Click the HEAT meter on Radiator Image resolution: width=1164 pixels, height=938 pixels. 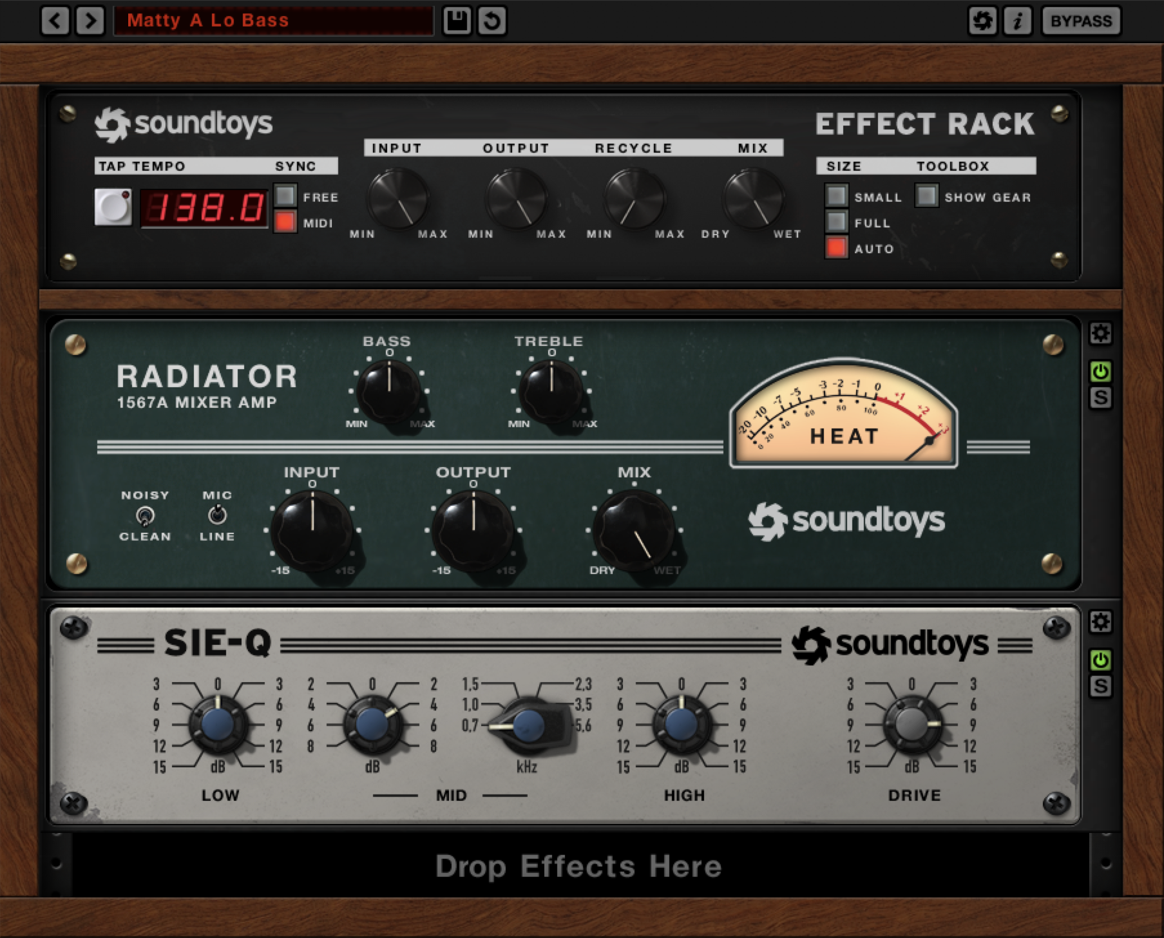[844, 414]
